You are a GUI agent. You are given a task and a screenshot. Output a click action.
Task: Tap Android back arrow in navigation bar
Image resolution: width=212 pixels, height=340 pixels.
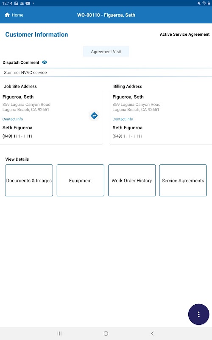pyautogui.click(x=152, y=334)
